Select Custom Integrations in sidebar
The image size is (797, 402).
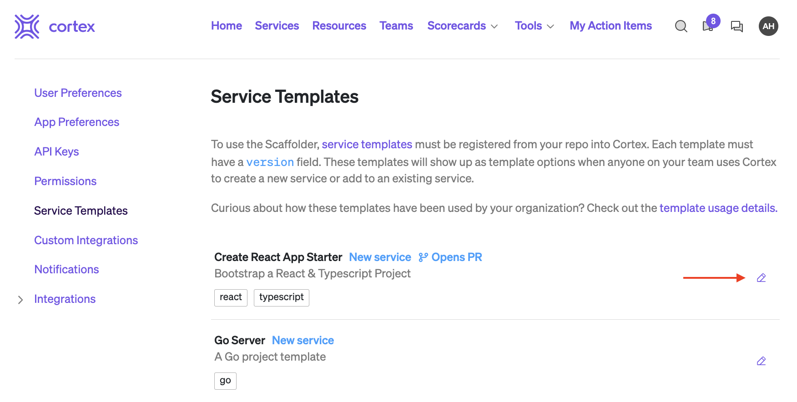(x=86, y=240)
